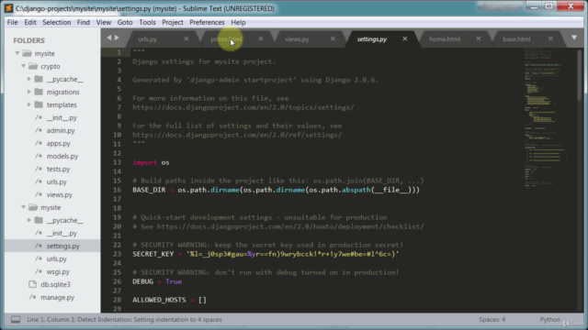This screenshot has width=588, height=330.
Task: Open the tab list dropdown arrow
Action: pos(573,38)
